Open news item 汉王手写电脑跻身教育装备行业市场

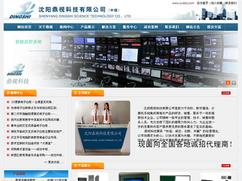click(x=34, y=138)
